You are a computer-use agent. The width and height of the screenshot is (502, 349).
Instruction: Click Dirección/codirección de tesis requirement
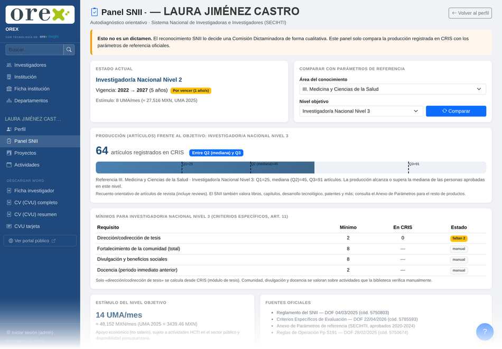129,238
